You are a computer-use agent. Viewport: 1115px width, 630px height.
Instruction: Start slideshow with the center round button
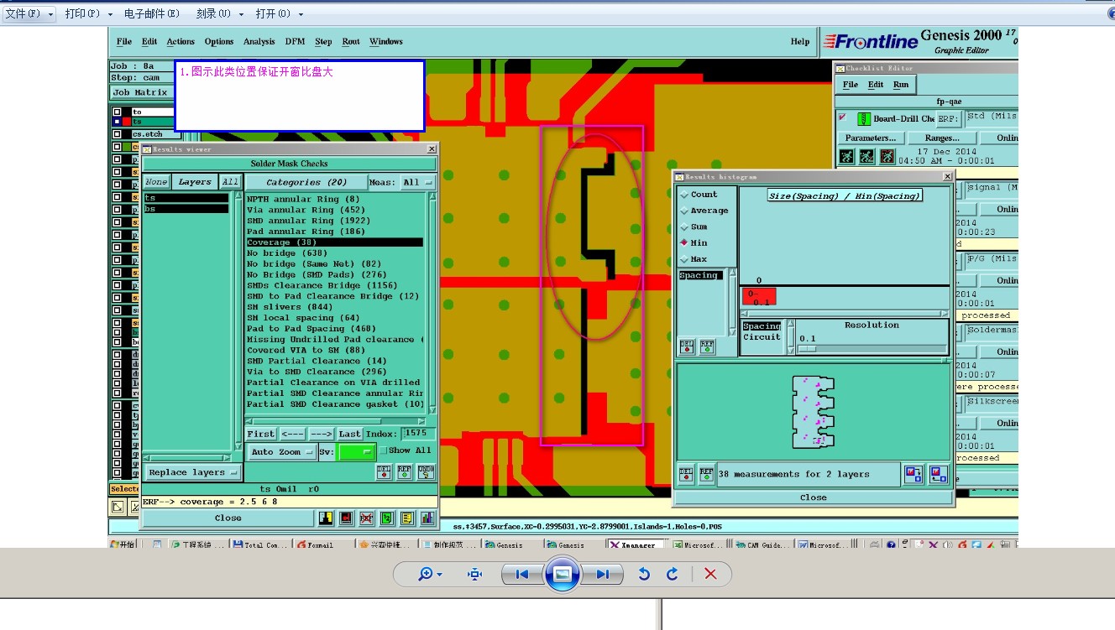tap(563, 575)
